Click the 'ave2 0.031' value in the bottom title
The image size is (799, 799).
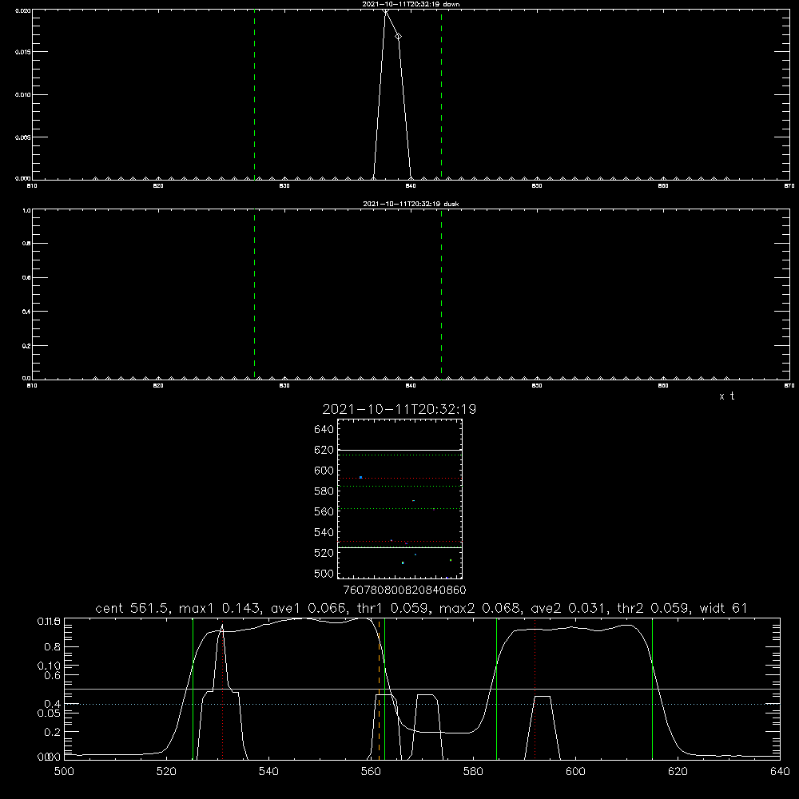click(569, 608)
